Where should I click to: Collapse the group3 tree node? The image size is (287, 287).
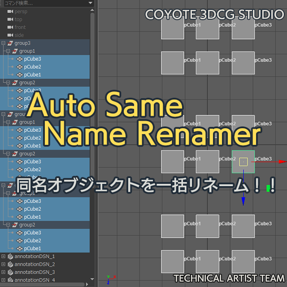click(3, 43)
